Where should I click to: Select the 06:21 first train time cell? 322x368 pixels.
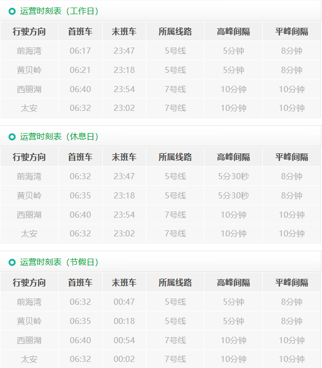pos(80,70)
